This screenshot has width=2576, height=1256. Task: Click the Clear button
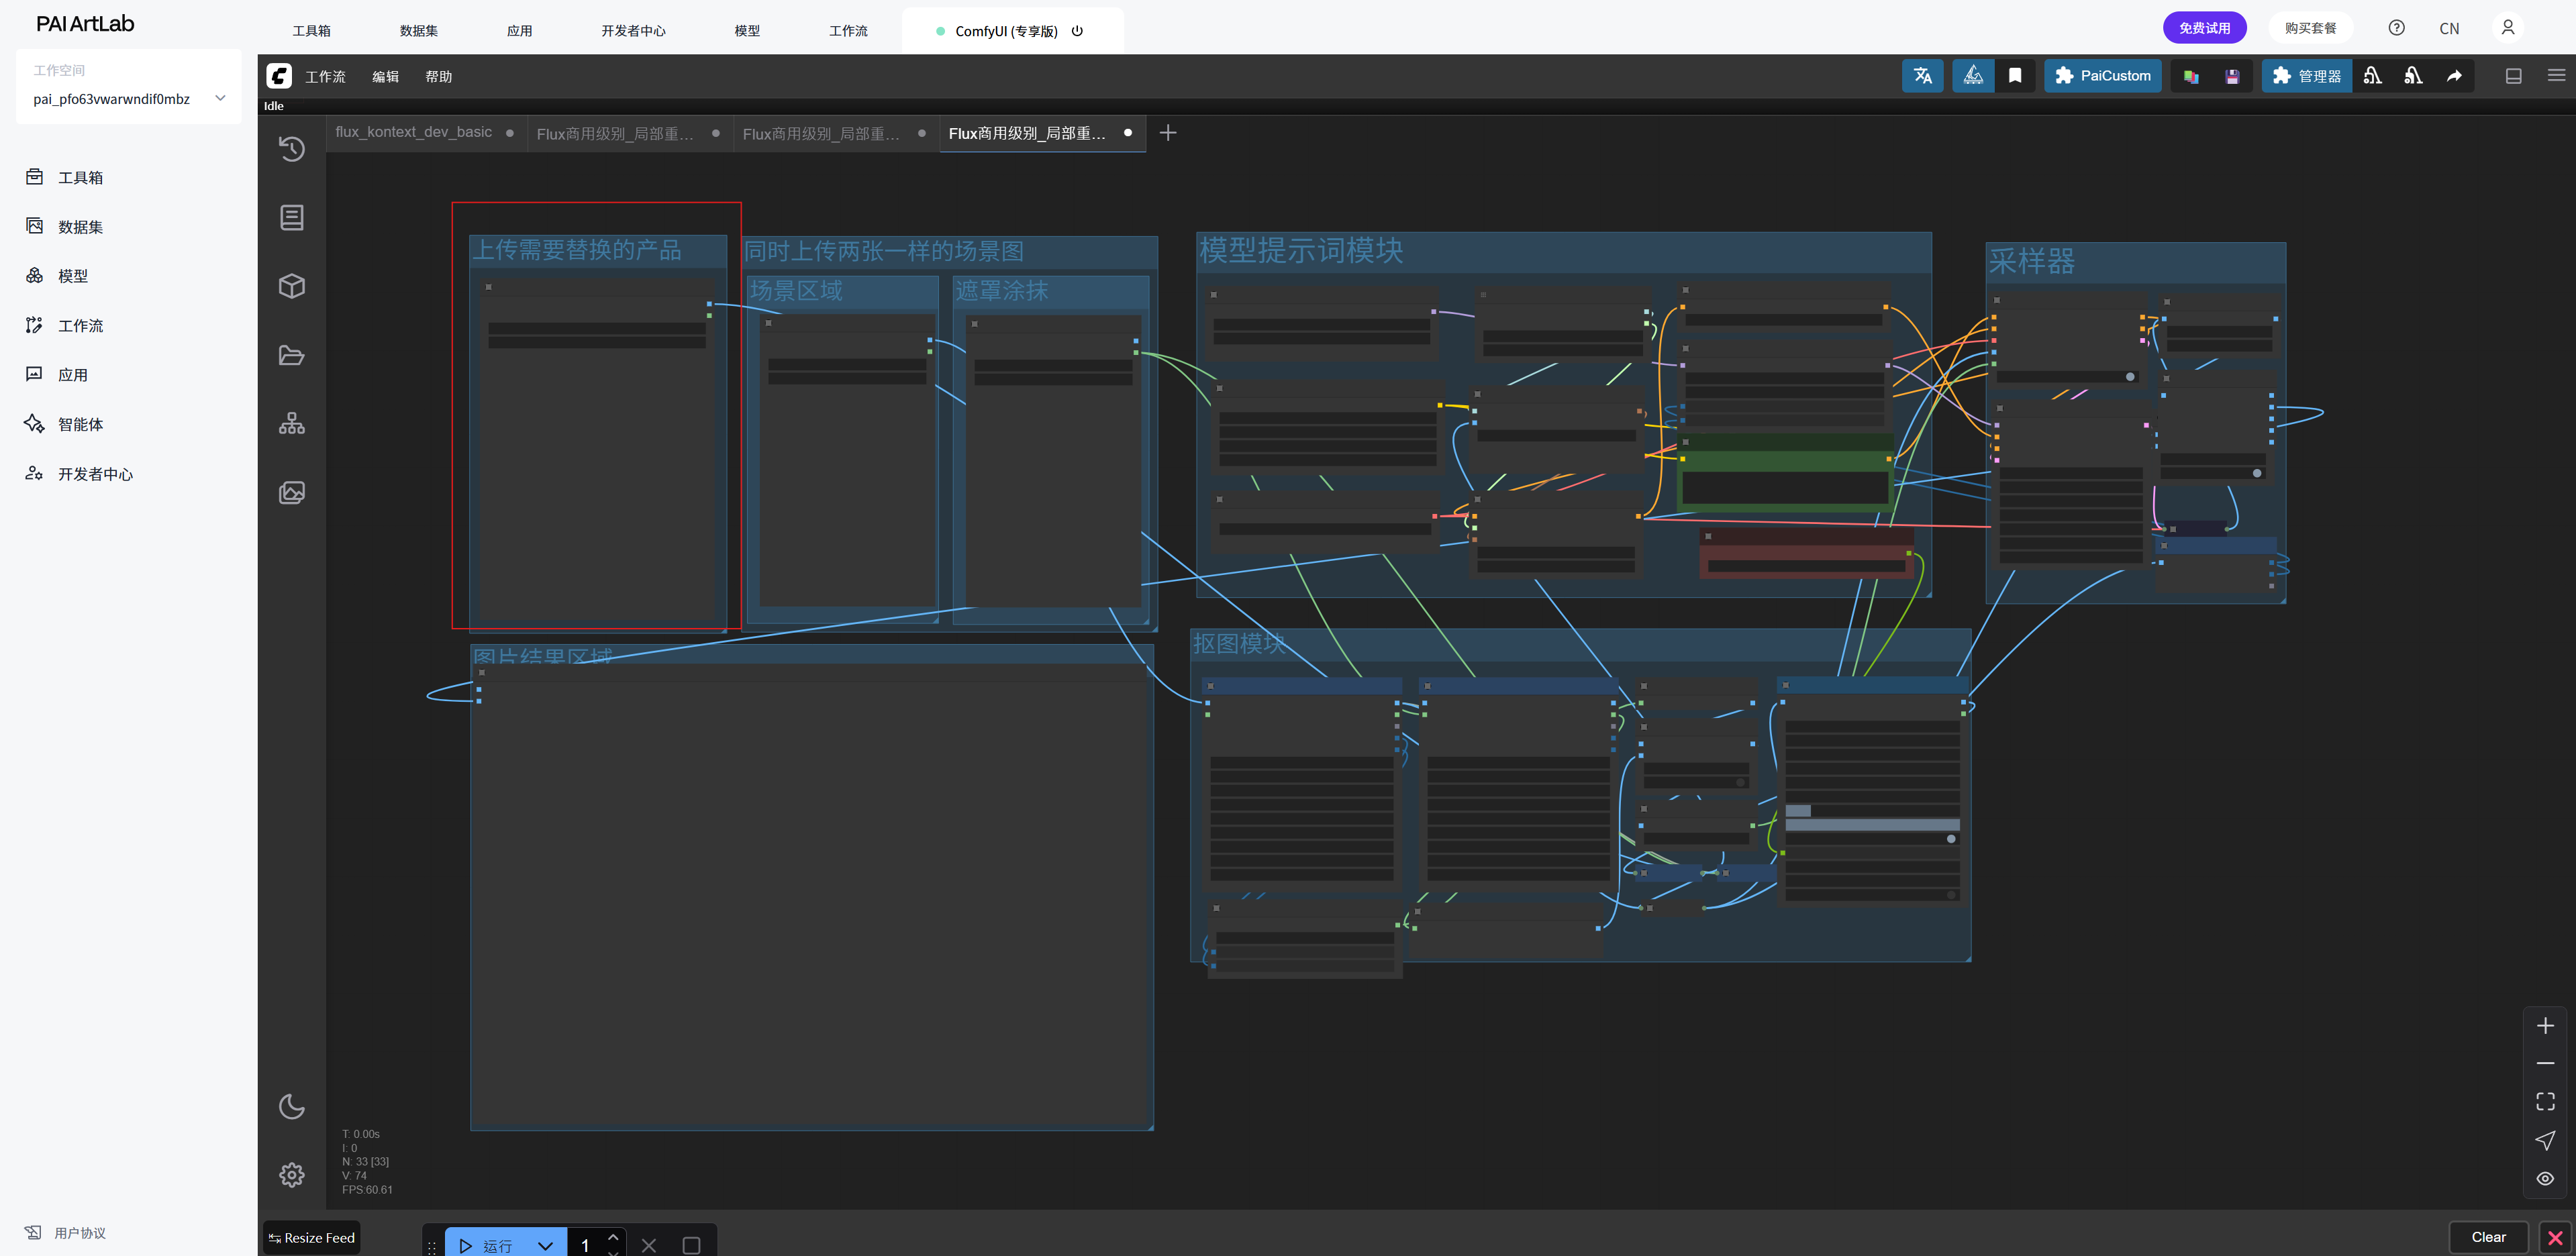tap(2488, 1237)
